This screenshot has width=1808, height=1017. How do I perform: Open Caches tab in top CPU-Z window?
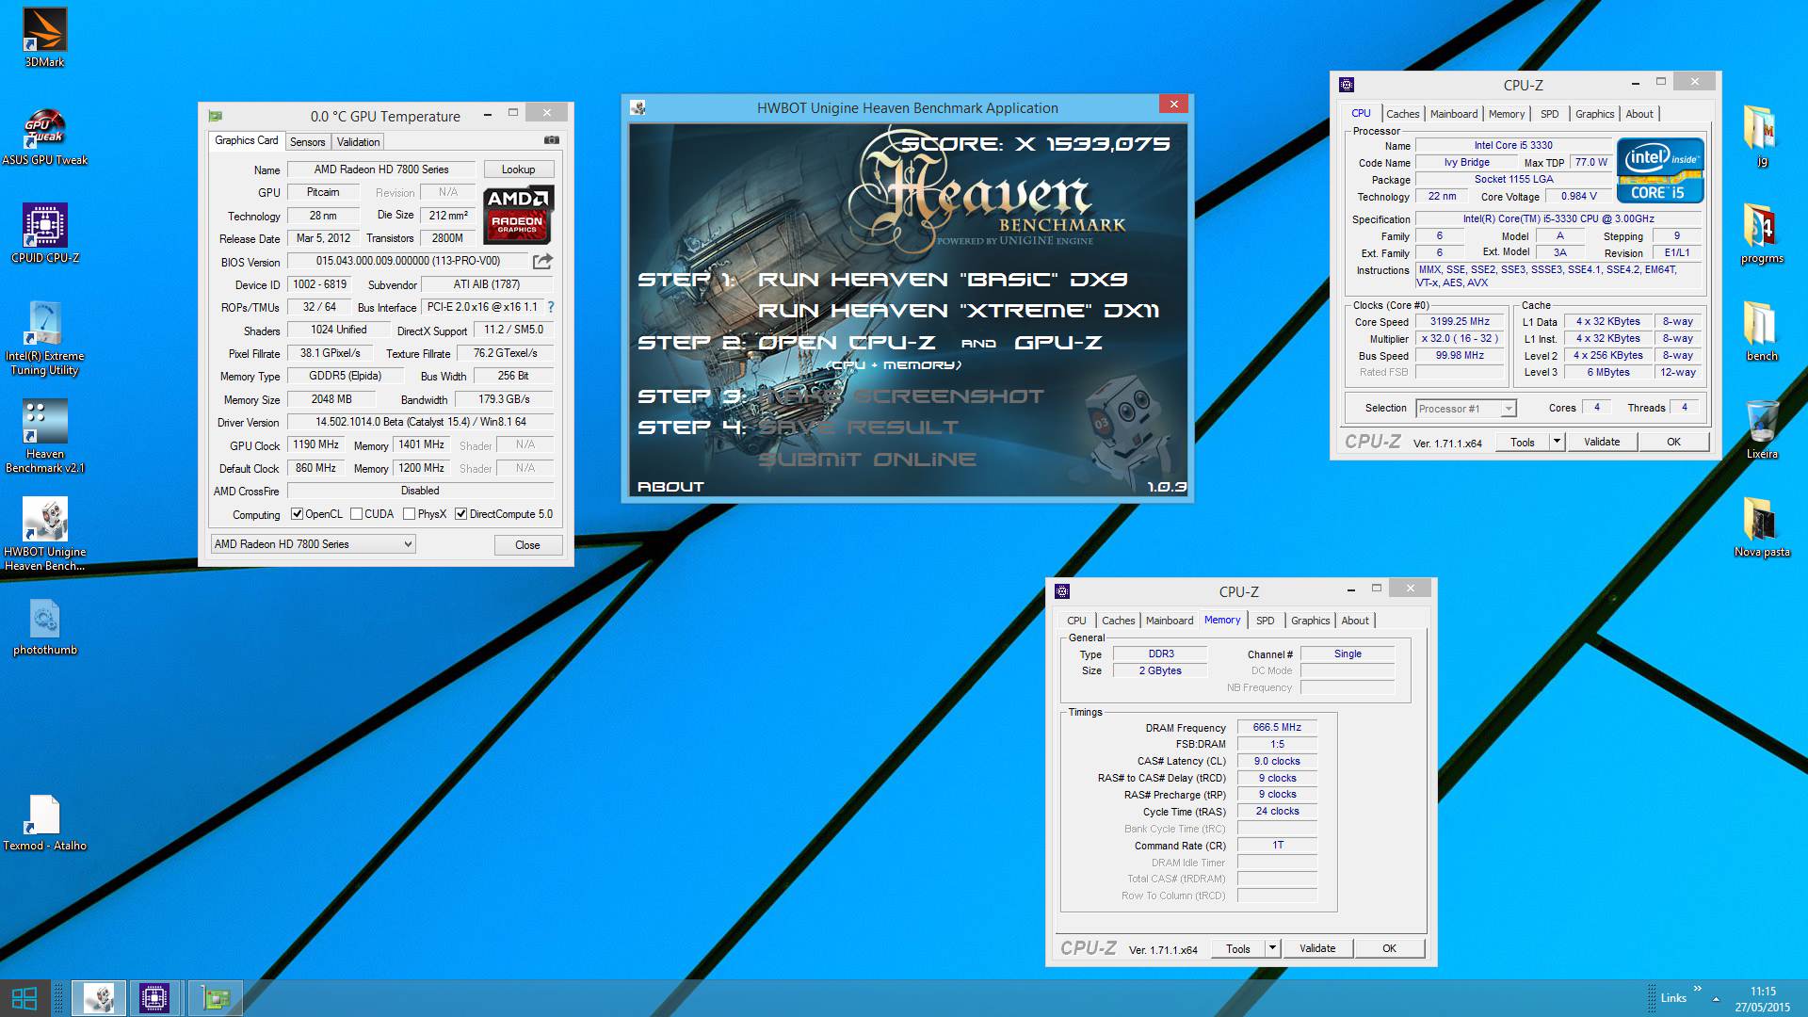click(x=1402, y=114)
